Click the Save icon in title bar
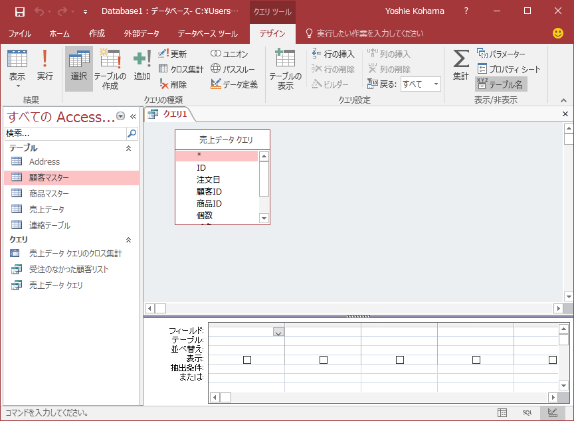This screenshot has width=574, height=421. pyautogui.click(x=19, y=11)
